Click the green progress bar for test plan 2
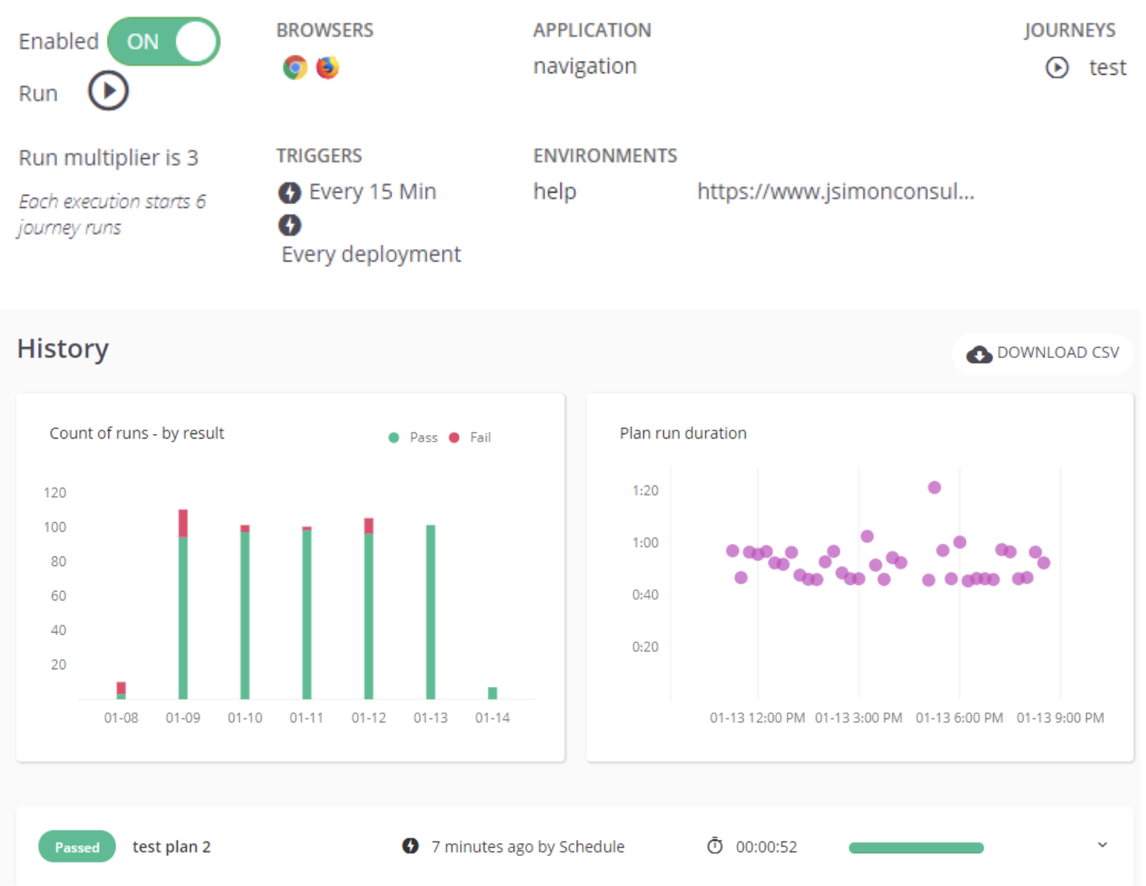This screenshot has width=1146, height=886. 915,848
